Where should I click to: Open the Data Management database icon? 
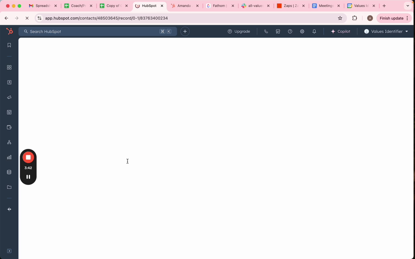(9, 172)
